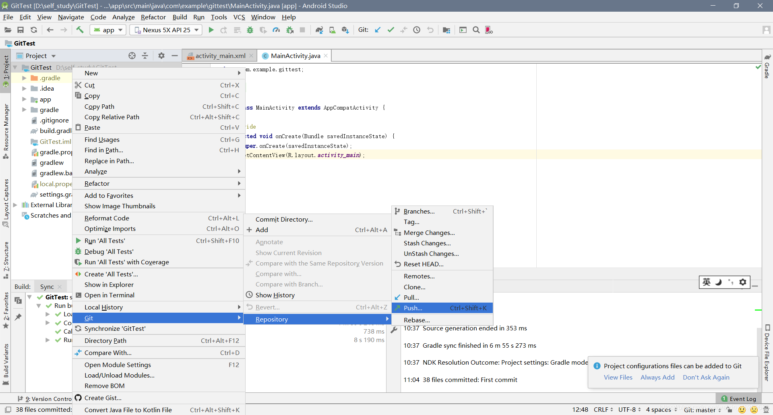Click the Profile app gauge icon

[276, 30]
